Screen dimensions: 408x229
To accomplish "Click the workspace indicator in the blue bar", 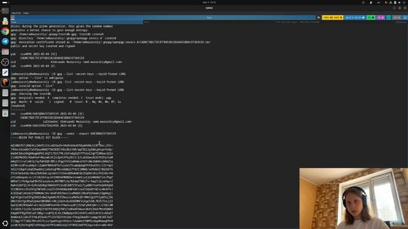I will click(x=13, y=17).
